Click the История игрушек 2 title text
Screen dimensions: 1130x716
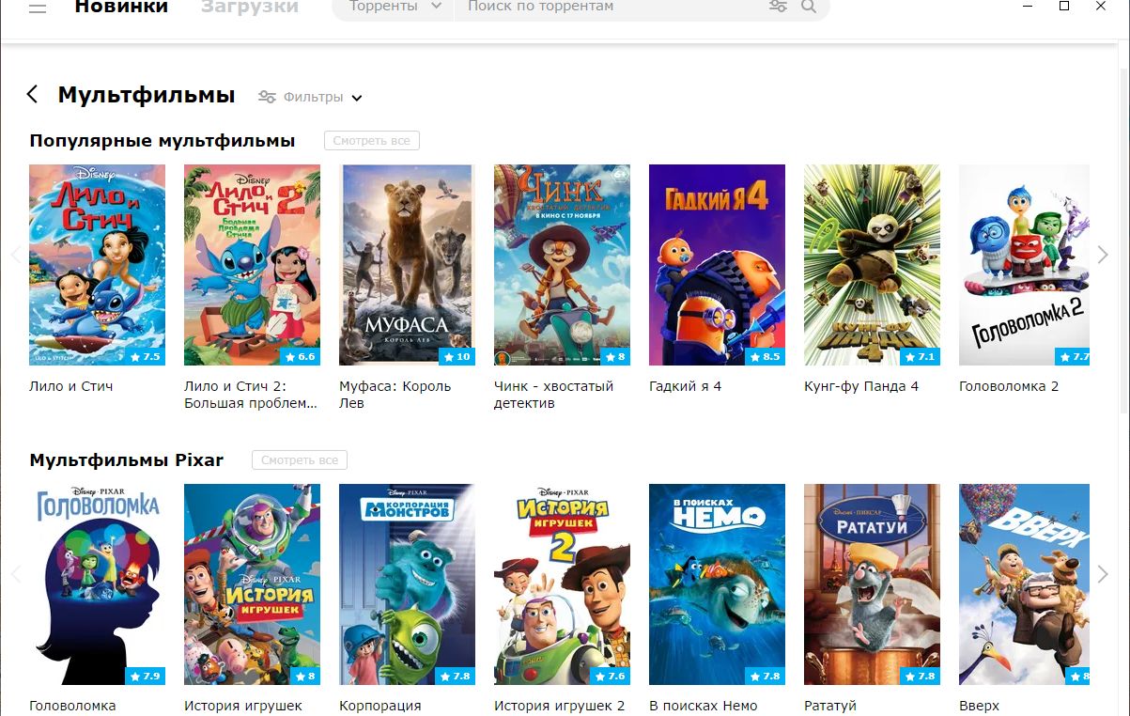(560, 706)
